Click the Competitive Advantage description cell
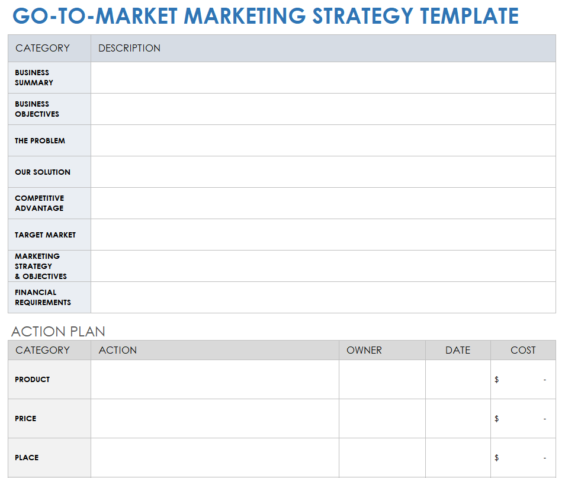This screenshot has width=565, height=478. pyautogui.click(x=323, y=203)
